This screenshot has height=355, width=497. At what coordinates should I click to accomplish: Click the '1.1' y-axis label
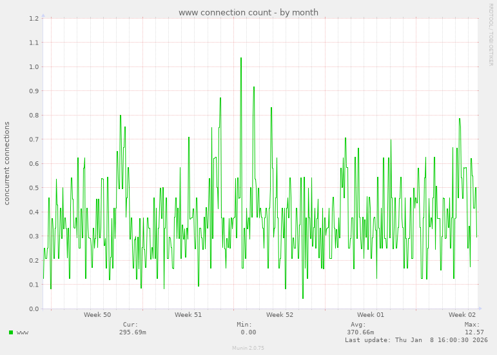34,43
